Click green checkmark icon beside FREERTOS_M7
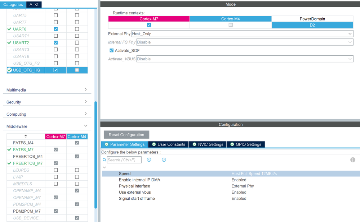360x222 pixels. pyautogui.click(x=9, y=163)
